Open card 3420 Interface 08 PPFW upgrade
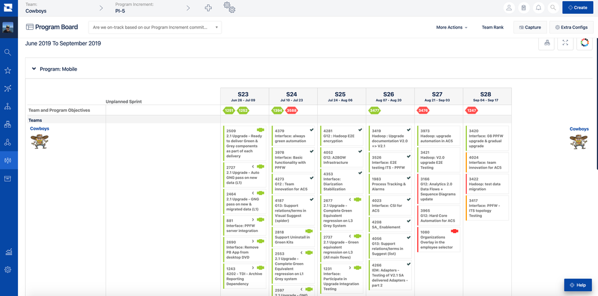 pos(487,138)
